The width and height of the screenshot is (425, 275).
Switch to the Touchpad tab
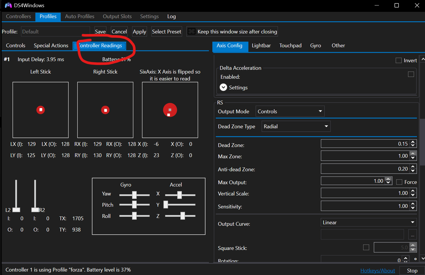(x=290, y=46)
